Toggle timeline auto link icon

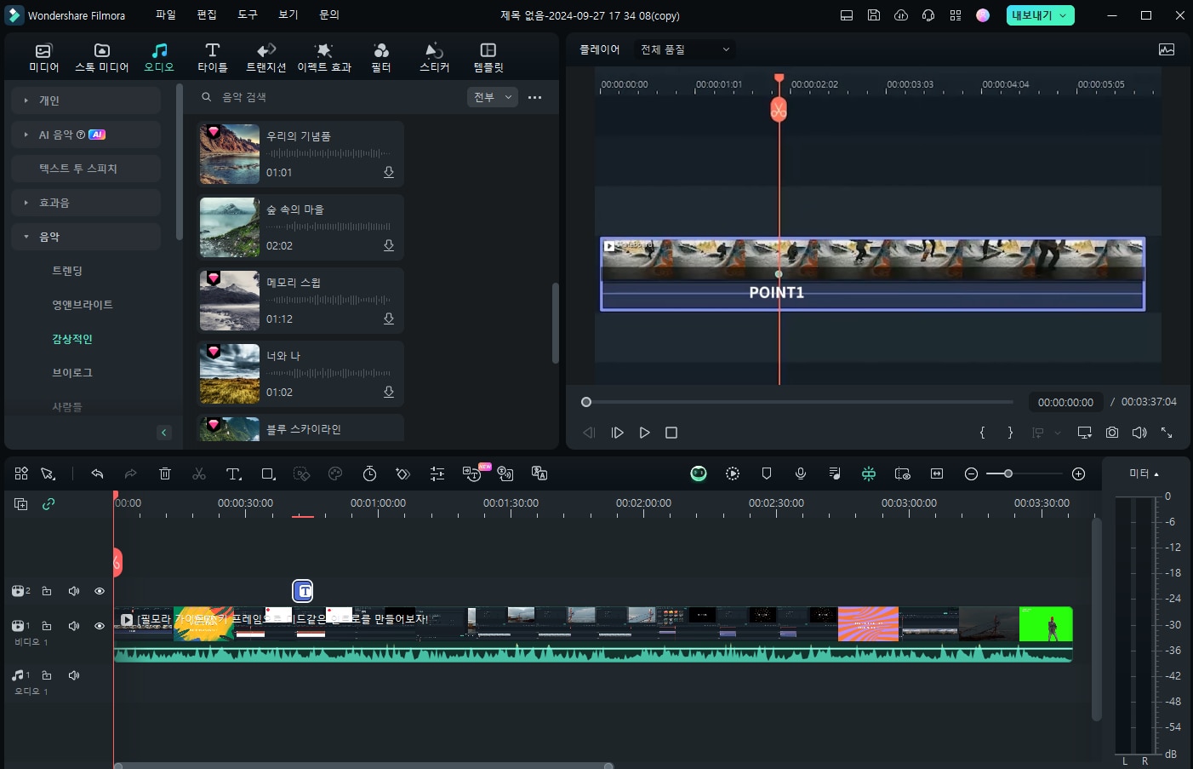click(49, 504)
